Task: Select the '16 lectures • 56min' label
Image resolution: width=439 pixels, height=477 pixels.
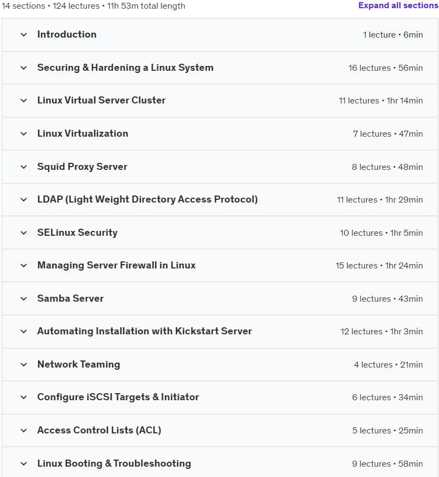Action: [x=386, y=68]
